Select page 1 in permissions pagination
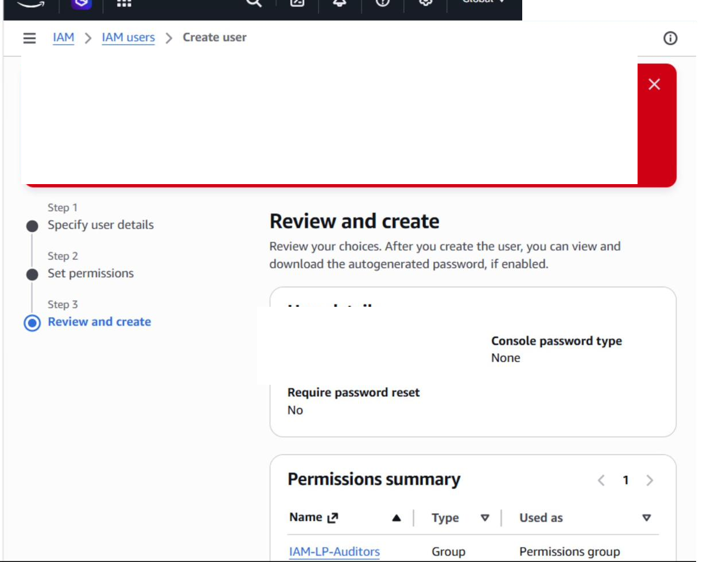Viewport: 707px width, 562px height. [626, 480]
